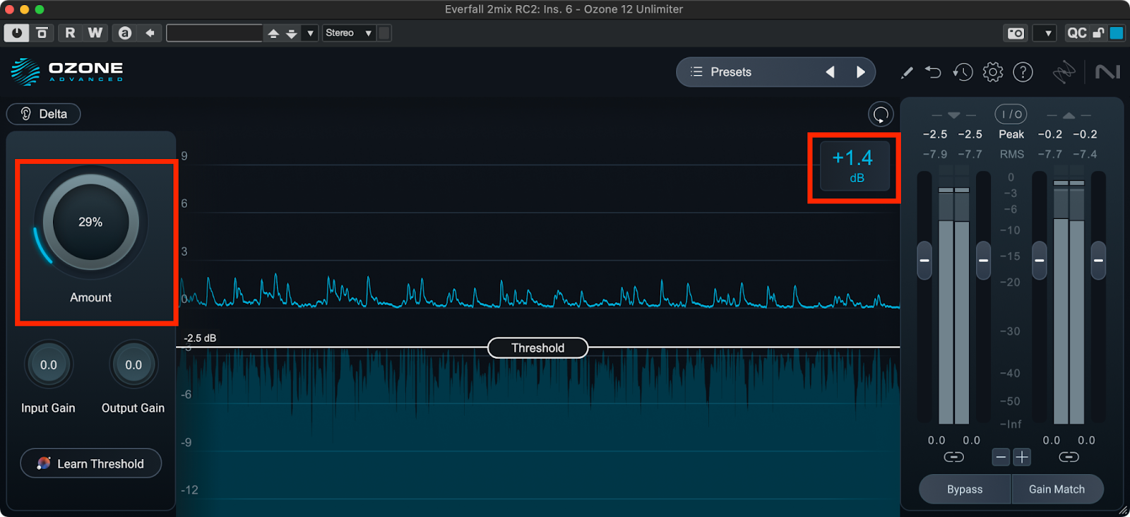
Task: Toggle the input channel link icon
Action: coord(953,458)
